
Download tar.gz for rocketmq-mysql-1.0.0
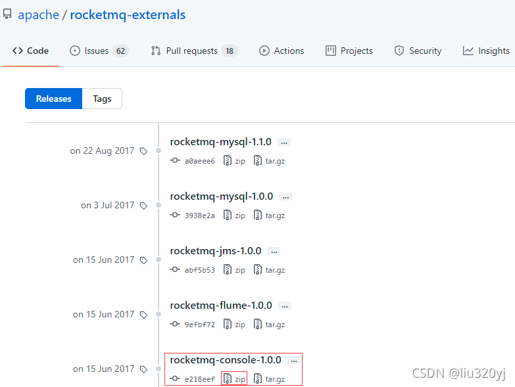click(269, 215)
